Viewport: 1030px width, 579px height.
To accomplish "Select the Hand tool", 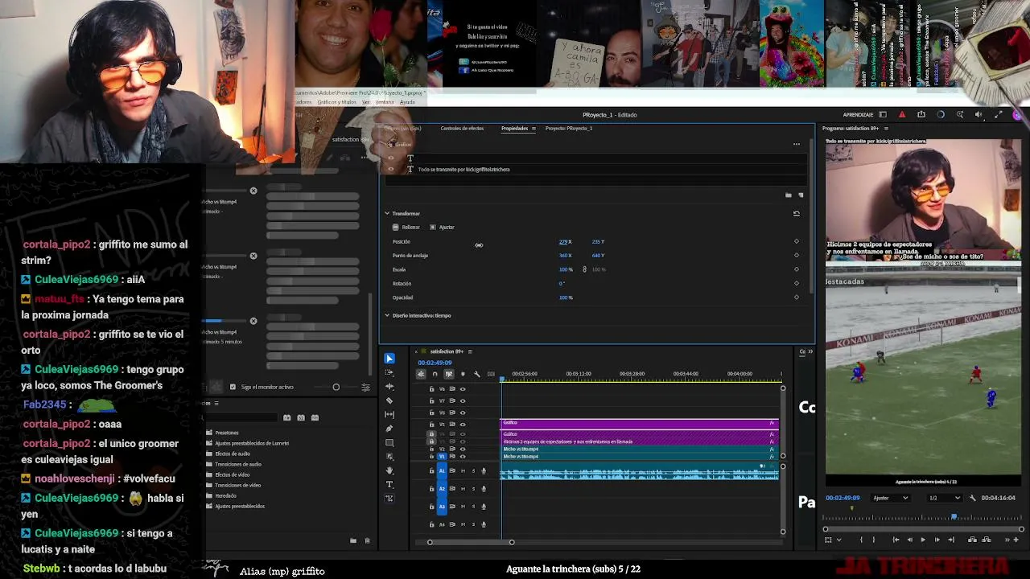I will (x=389, y=470).
